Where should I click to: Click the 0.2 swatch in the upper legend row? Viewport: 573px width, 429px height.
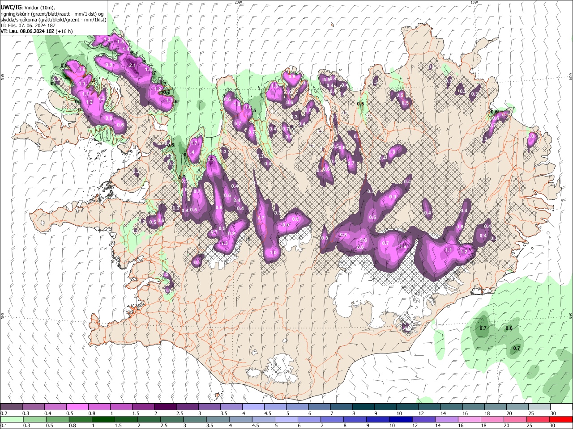(x=11, y=407)
